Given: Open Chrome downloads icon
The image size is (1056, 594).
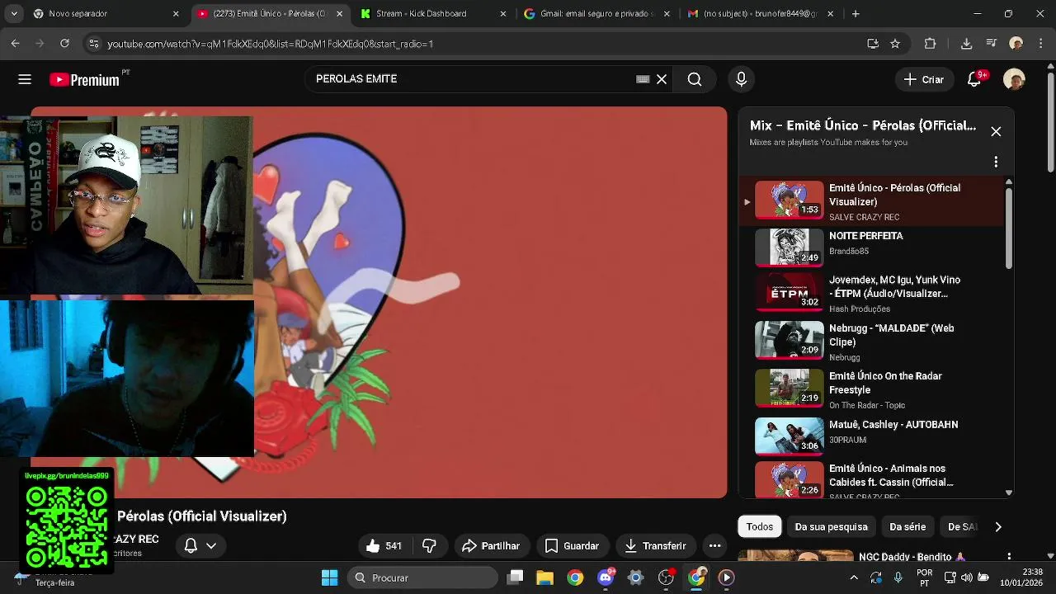Looking at the screenshot, I should (966, 44).
